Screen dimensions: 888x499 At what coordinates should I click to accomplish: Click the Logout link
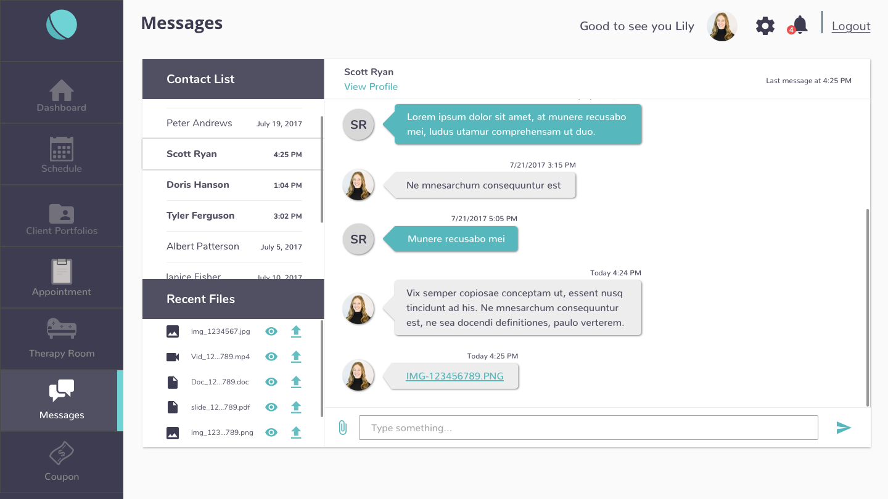click(x=851, y=26)
